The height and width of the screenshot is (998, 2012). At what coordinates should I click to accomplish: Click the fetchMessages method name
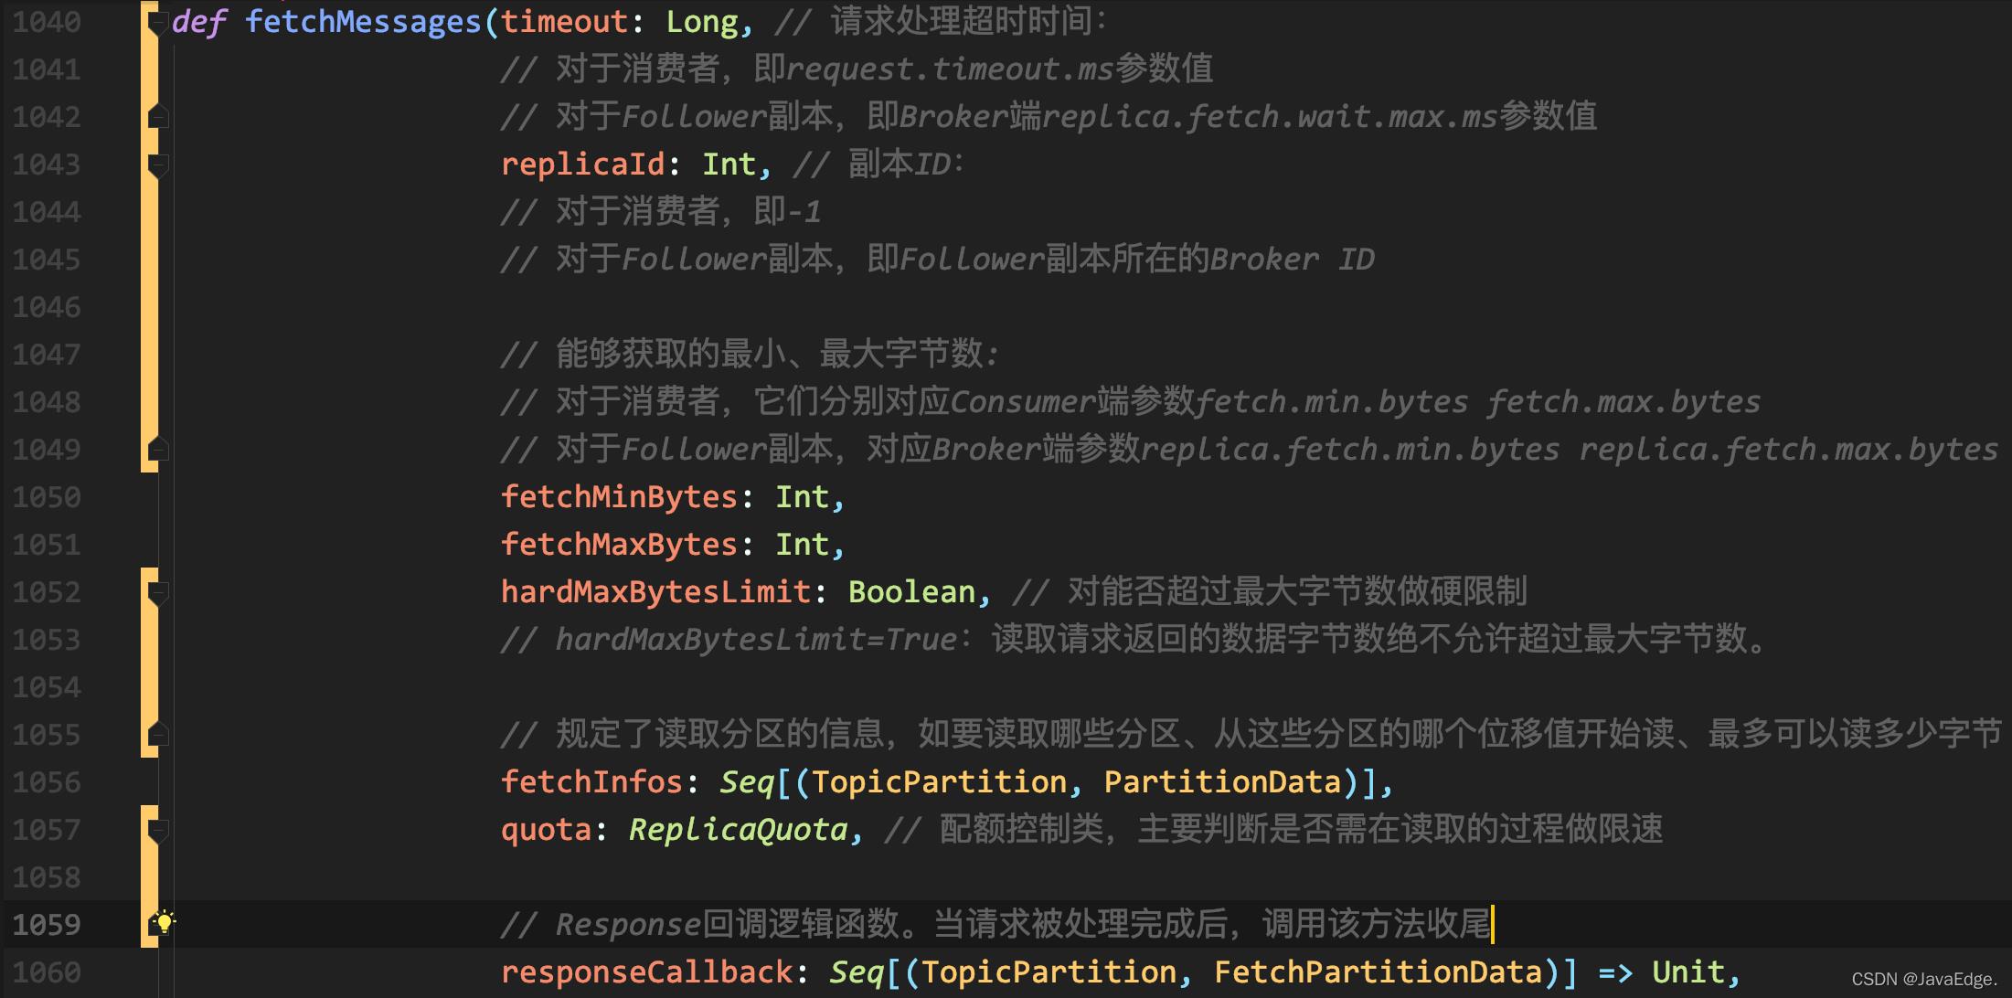tap(363, 22)
